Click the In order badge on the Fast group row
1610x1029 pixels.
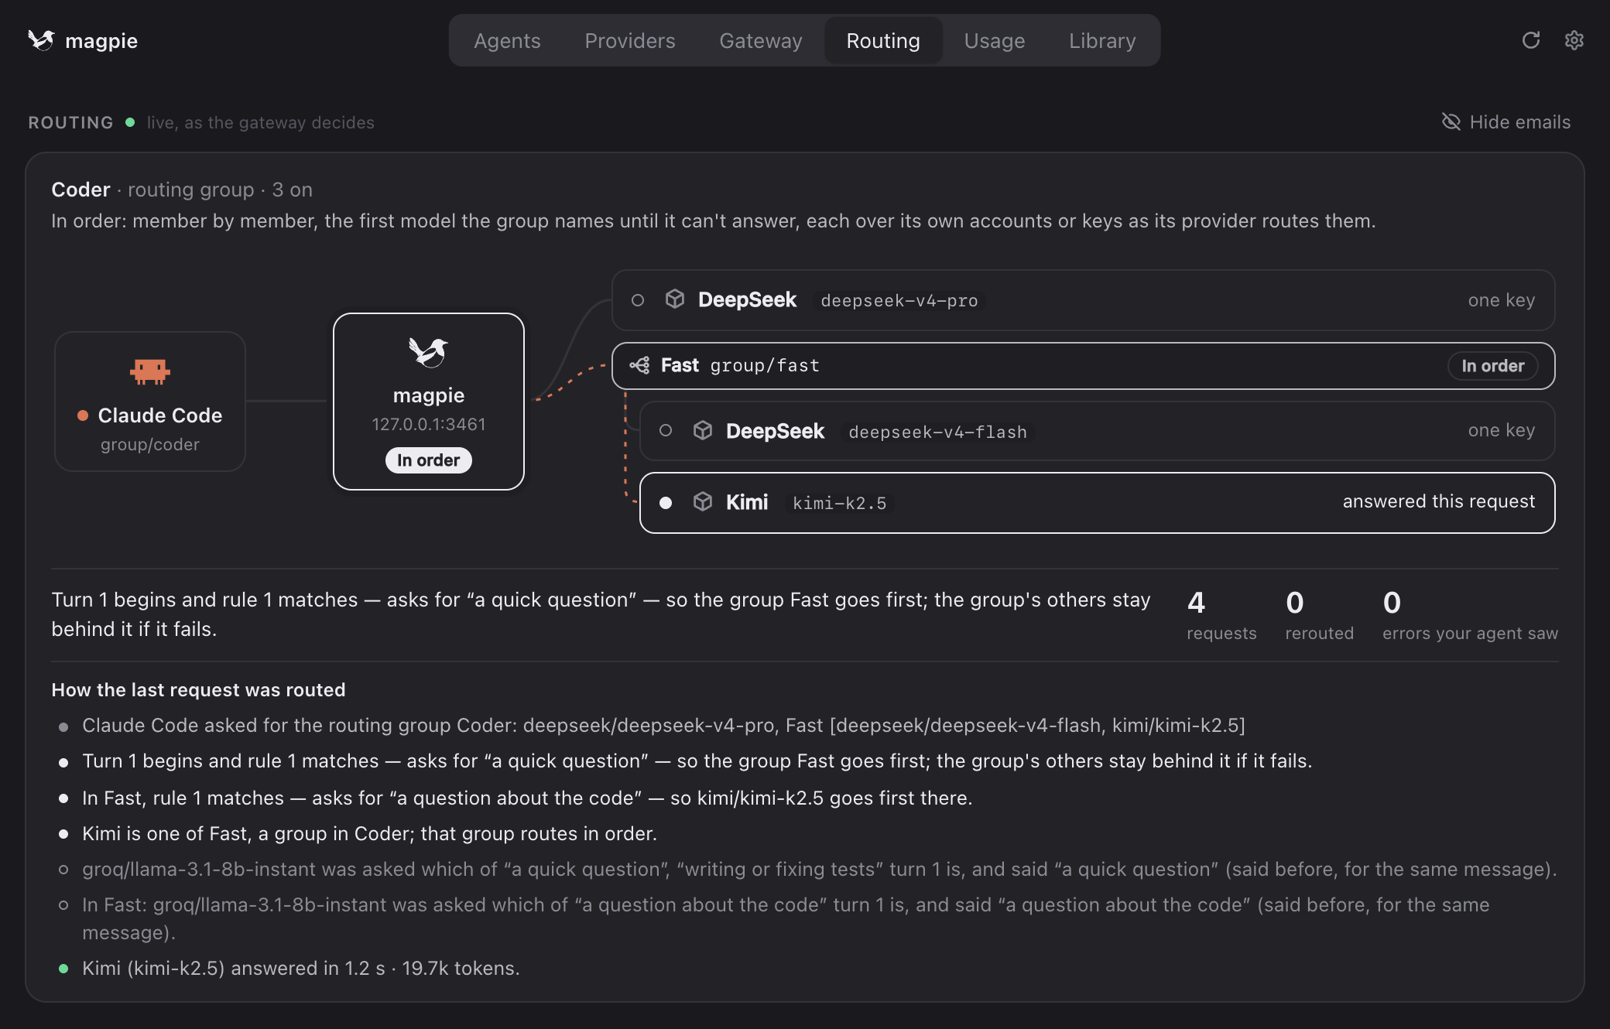[1493, 366]
